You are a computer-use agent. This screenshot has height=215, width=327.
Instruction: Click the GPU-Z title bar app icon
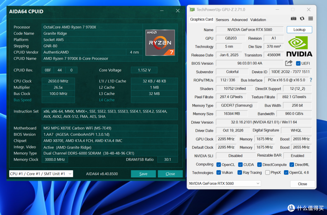pyautogui.click(x=192, y=10)
